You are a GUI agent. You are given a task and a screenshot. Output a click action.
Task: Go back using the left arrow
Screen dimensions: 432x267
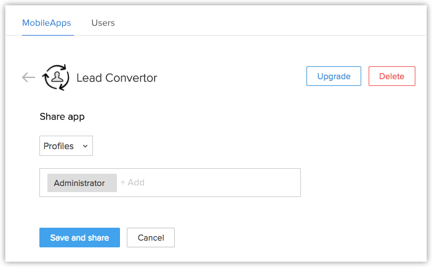[28, 77]
